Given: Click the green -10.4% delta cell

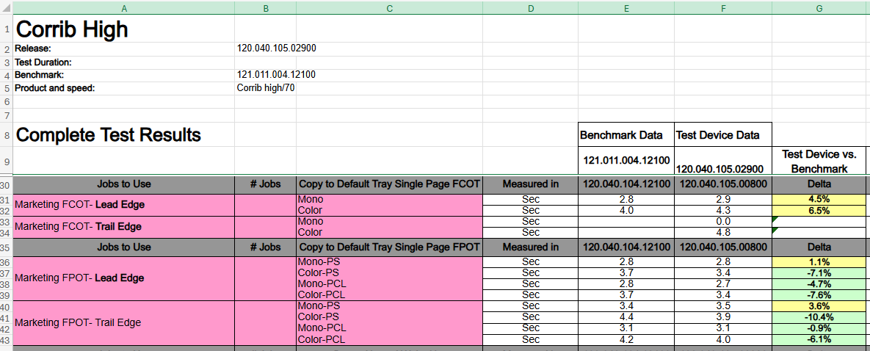Looking at the screenshot, I should tap(819, 317).
